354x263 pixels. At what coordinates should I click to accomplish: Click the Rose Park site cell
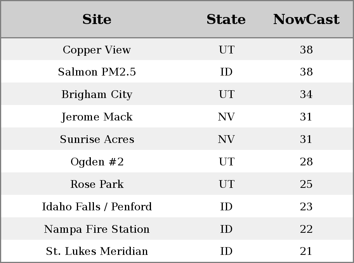click(97, 184)
